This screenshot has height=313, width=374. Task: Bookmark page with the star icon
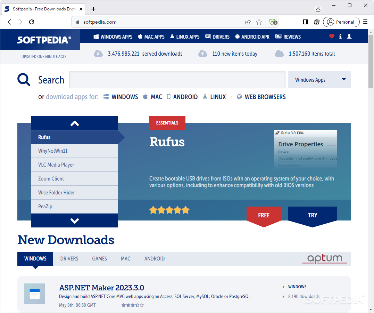(x=259, y=22)
